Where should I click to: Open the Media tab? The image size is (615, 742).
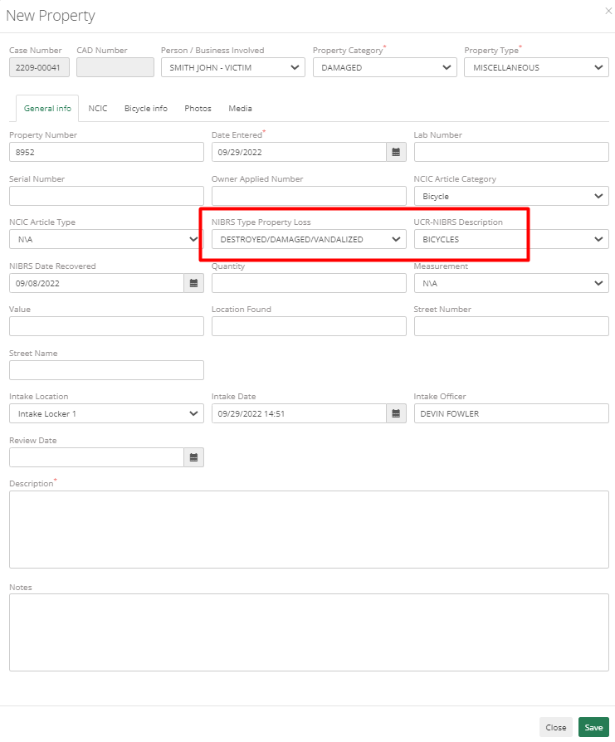(x=240, y=108)
